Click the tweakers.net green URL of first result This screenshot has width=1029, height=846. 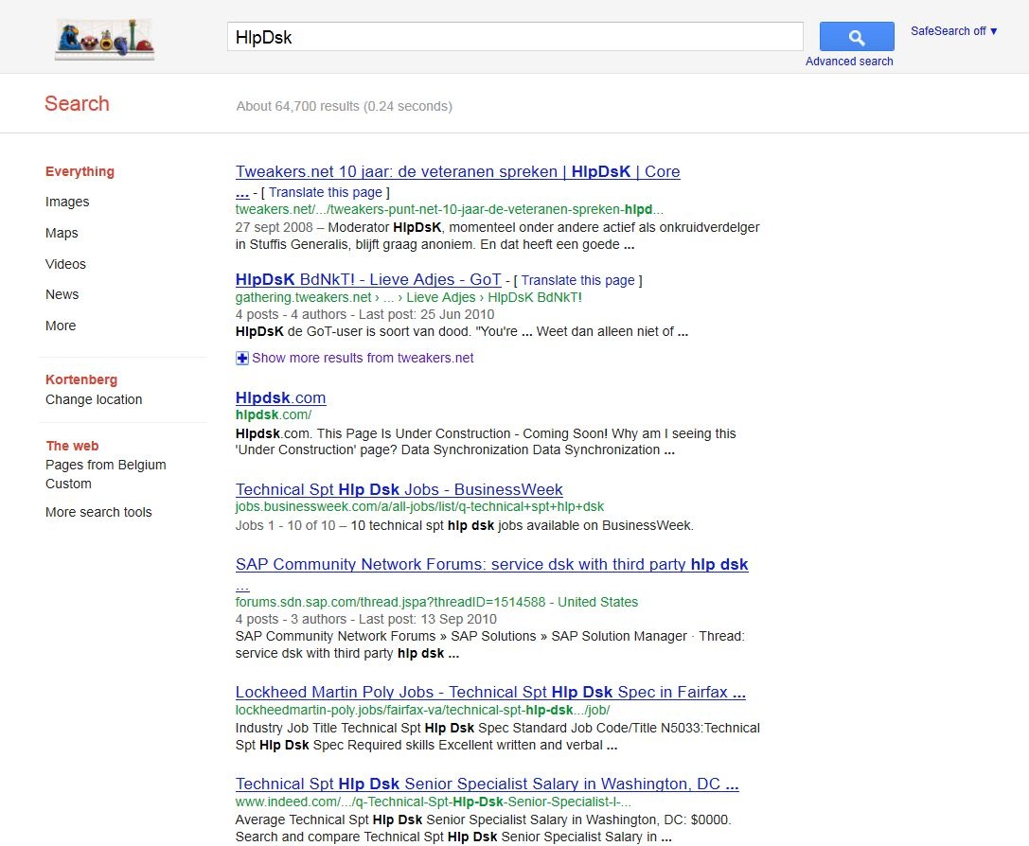[450, 209]
